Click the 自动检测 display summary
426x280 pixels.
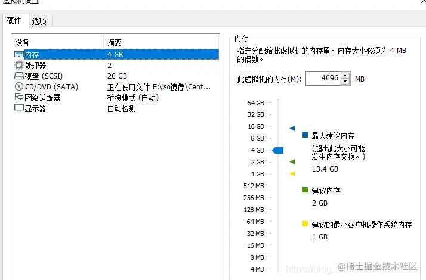click(122, 108)
